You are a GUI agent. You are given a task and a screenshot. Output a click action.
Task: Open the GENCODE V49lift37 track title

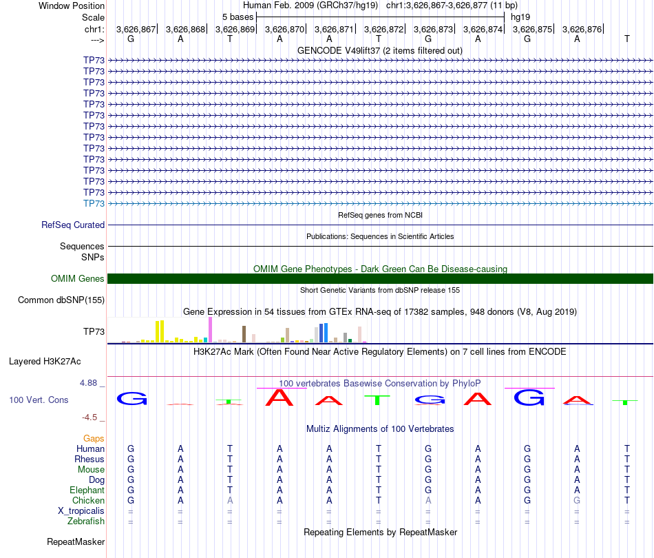380,51
